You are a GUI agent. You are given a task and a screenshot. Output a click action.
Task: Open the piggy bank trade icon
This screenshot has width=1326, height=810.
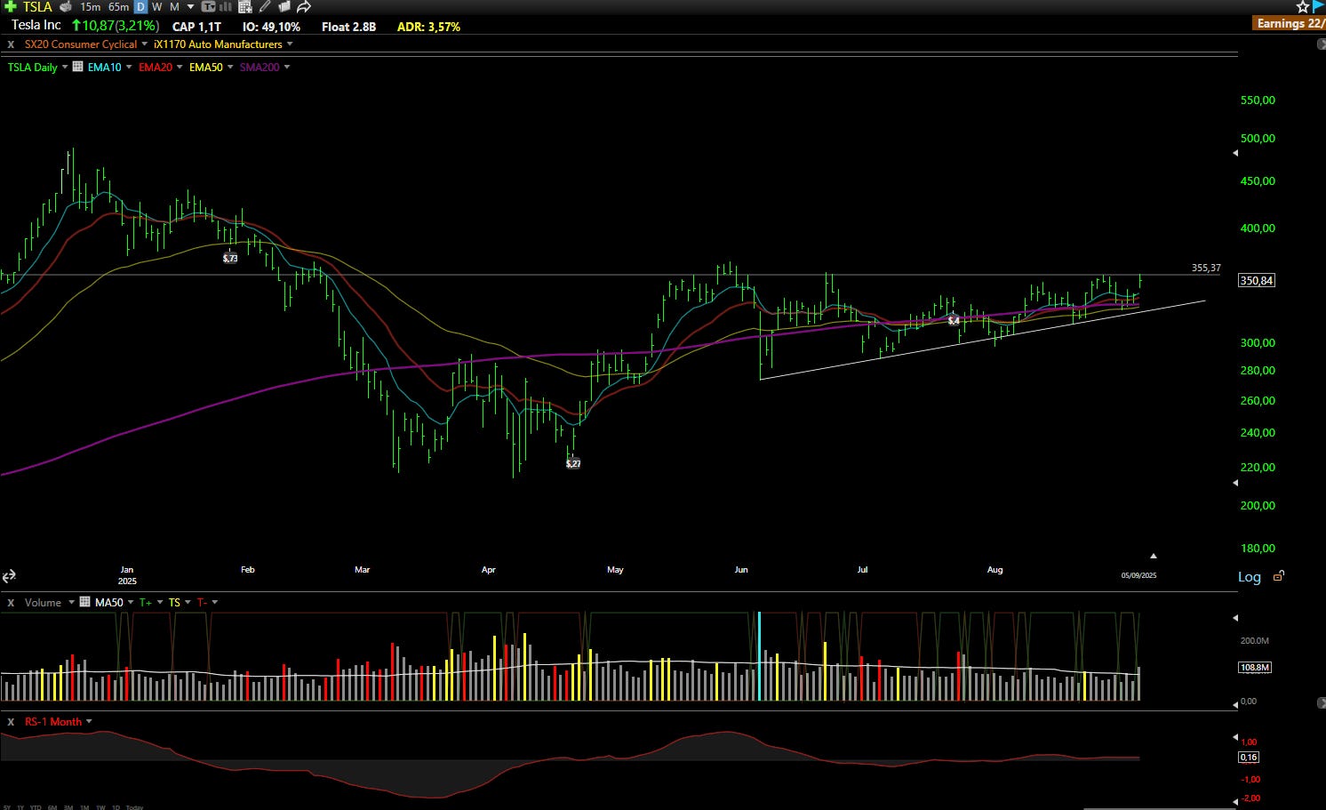pos(66,6)
